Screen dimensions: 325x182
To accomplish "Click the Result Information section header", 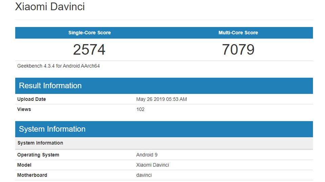I will [x=164, y=86].
